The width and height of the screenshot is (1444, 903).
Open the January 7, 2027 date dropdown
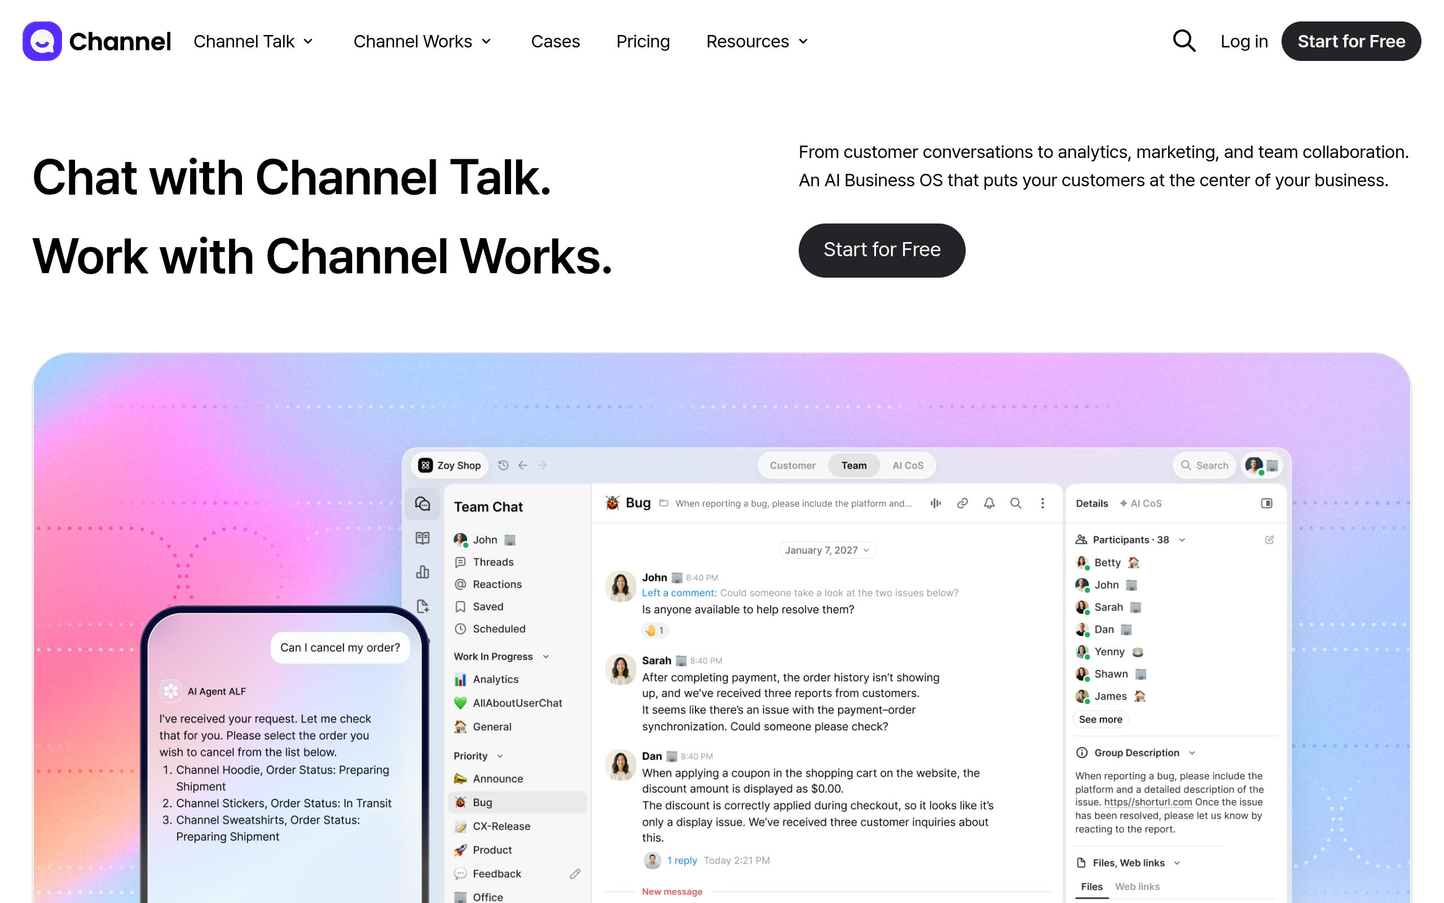tap(827, 550)
